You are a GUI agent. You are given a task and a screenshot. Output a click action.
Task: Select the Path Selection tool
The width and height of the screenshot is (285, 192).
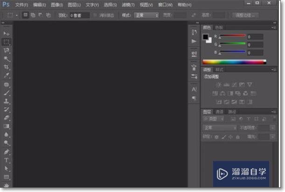point(7,169)
